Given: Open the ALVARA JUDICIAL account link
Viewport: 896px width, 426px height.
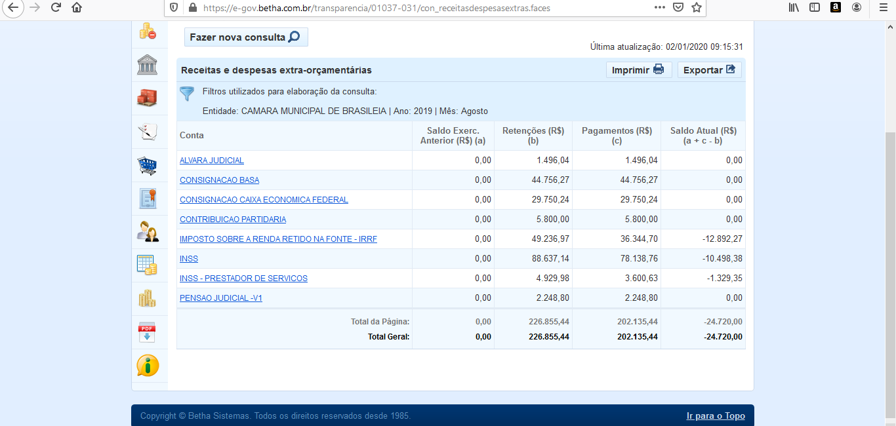Looking at the screenshot, I should pos(211,161).
